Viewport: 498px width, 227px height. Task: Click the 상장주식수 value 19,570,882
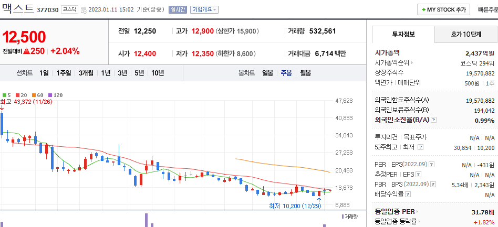[480, 73]
